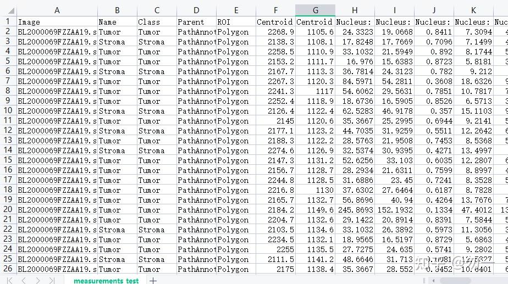Select the cell with value 152.1932

click(395, 209)
